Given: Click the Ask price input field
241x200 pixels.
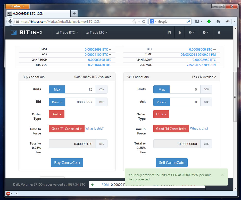Looking at the screenshot, I should [185, 102].
